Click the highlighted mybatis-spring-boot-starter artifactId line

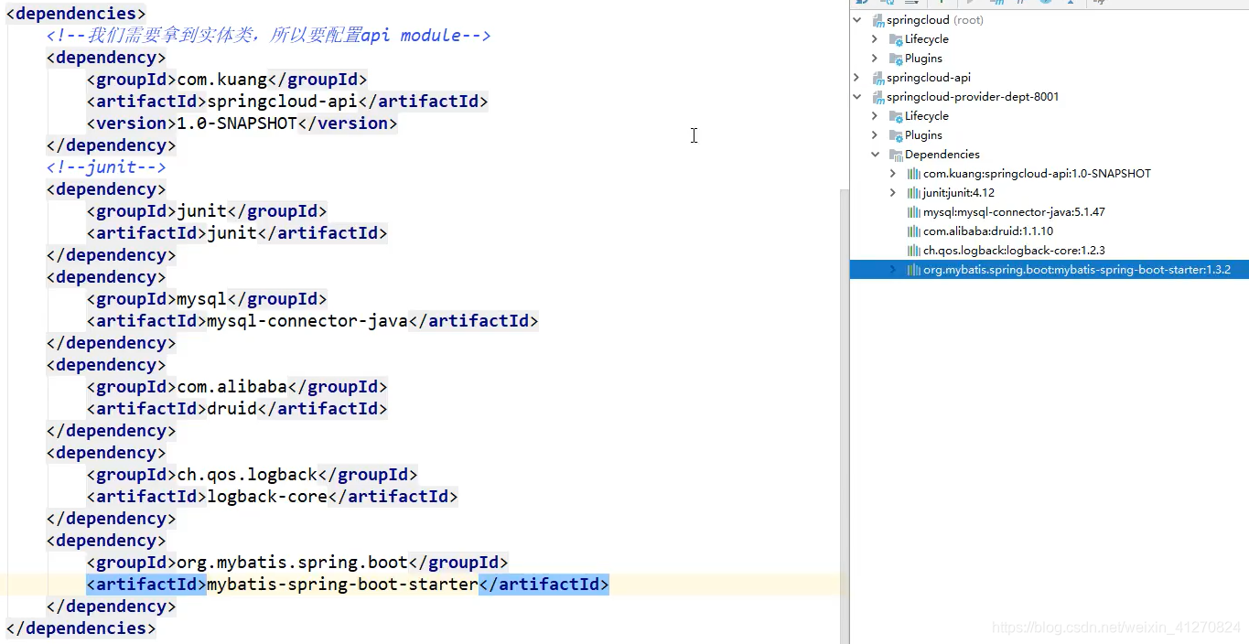(x=348, y=585)
